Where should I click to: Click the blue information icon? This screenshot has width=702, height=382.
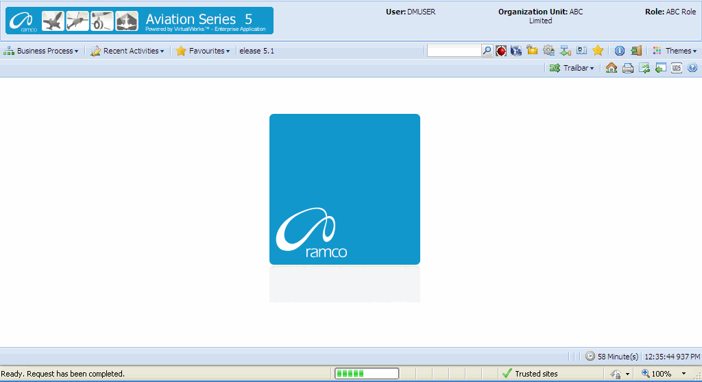tap(620, 51)
